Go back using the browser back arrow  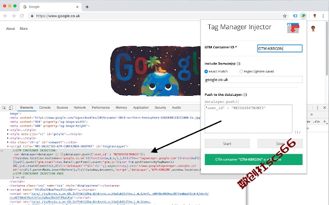6,16
